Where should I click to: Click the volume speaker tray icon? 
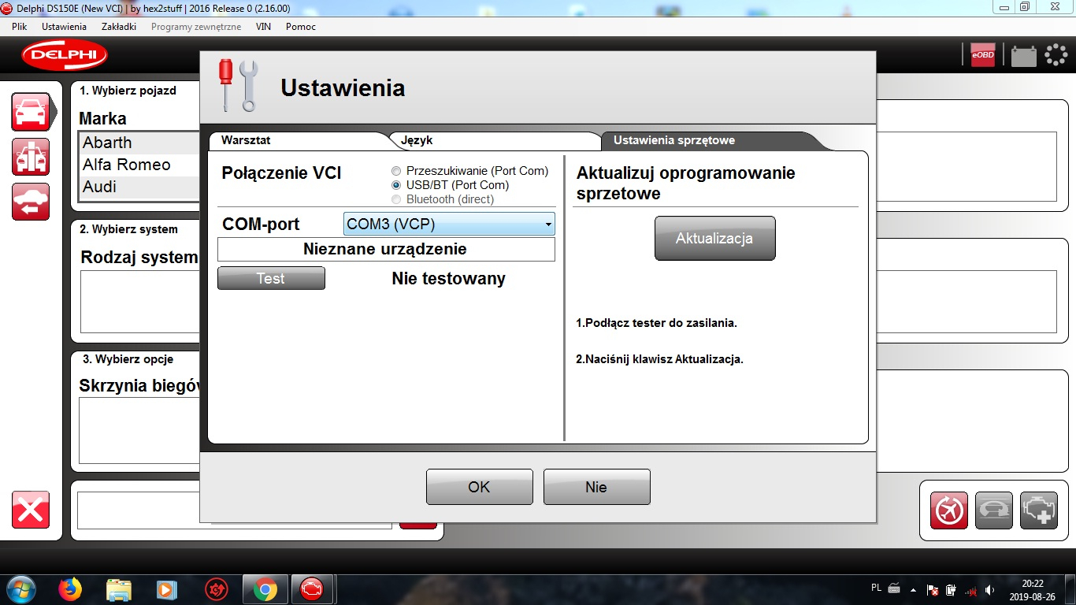[x=989, y=589]
